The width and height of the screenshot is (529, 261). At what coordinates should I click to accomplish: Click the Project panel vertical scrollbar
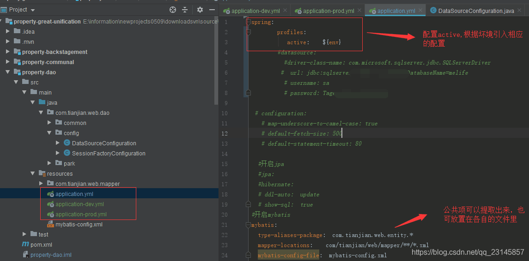click(216, 60)
